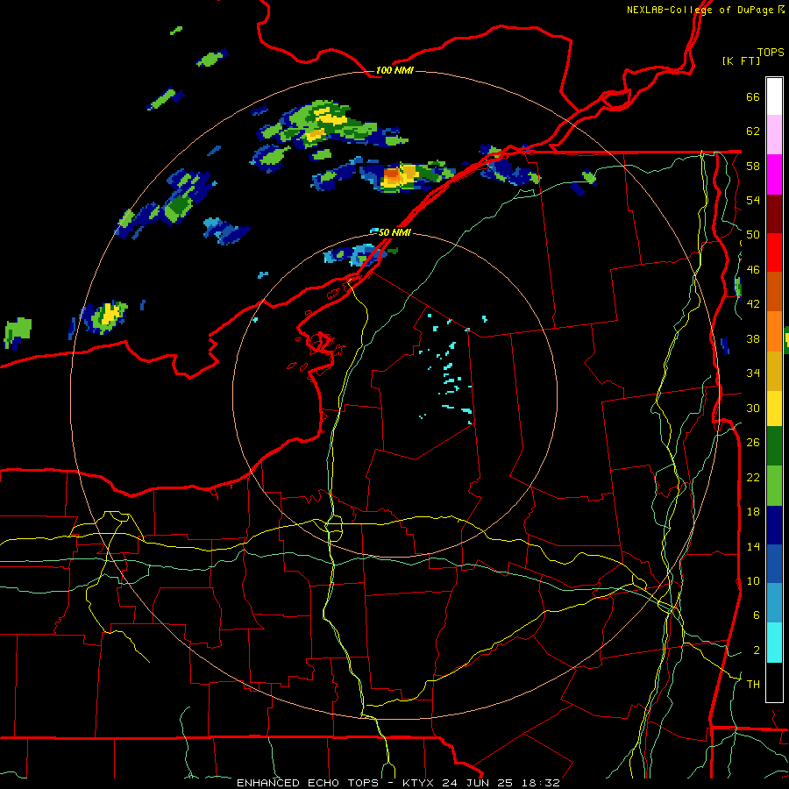789x789 pixels.
Task: Click the navy blue legend swatch
Action: click(774, 525)
